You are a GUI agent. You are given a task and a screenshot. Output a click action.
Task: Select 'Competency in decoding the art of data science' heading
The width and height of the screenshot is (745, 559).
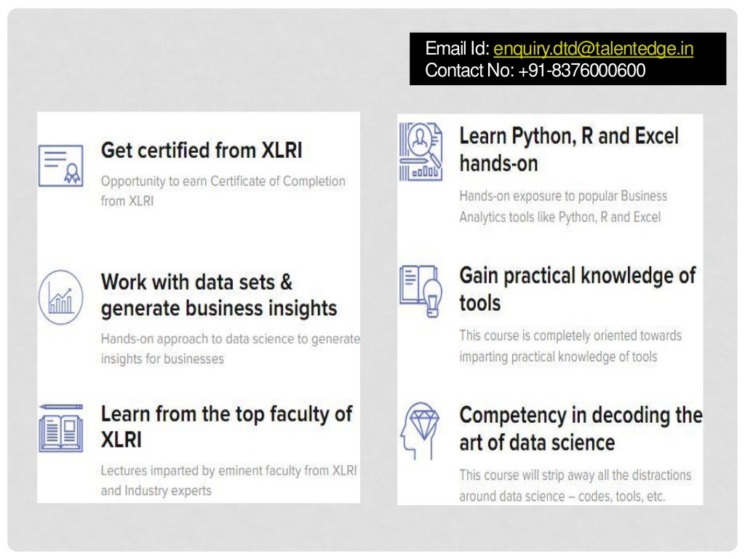point(580,429)
